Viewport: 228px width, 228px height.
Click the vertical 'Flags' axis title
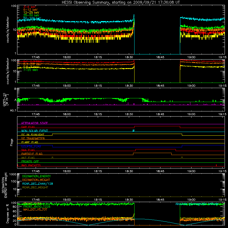click(12, 142)
